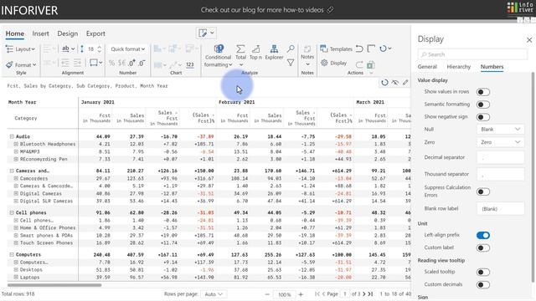The width and height of the screenshot is (536, 301).
Task: Click the Top n icon
Action: click(x=255, y=48)
